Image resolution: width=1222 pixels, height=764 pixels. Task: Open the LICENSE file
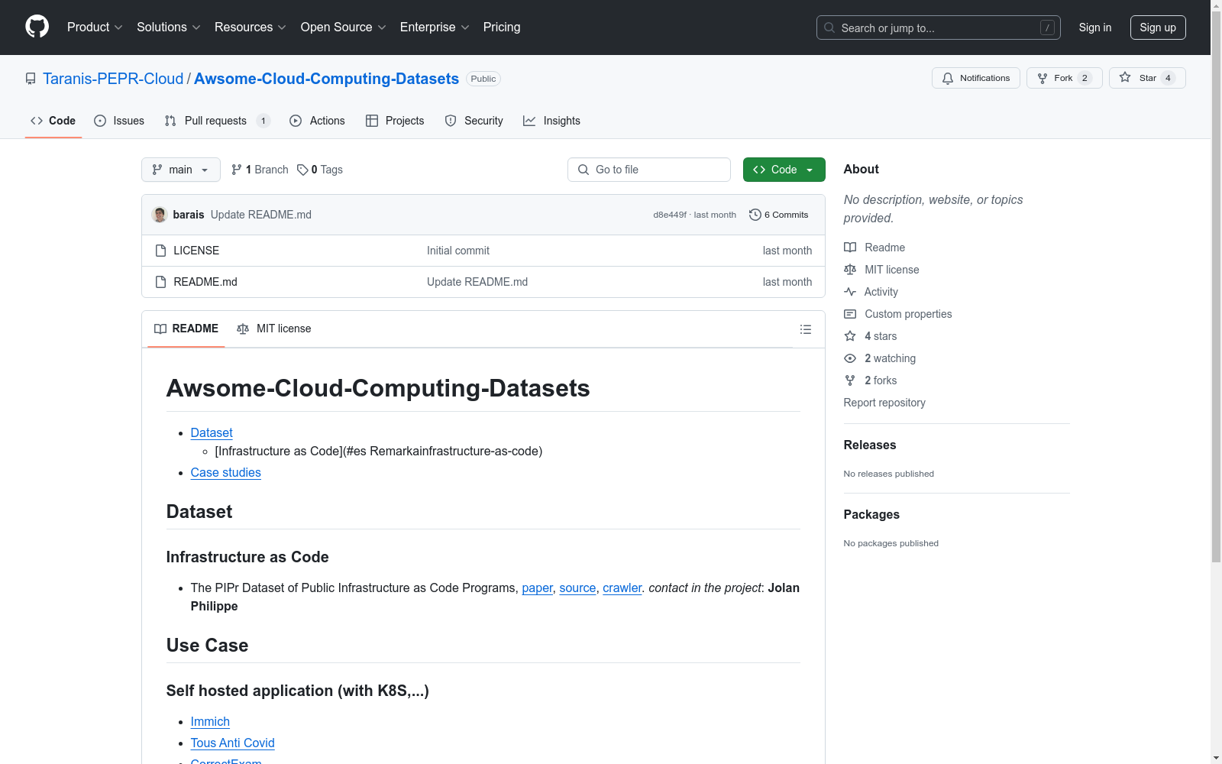click(x=196, y=251)
